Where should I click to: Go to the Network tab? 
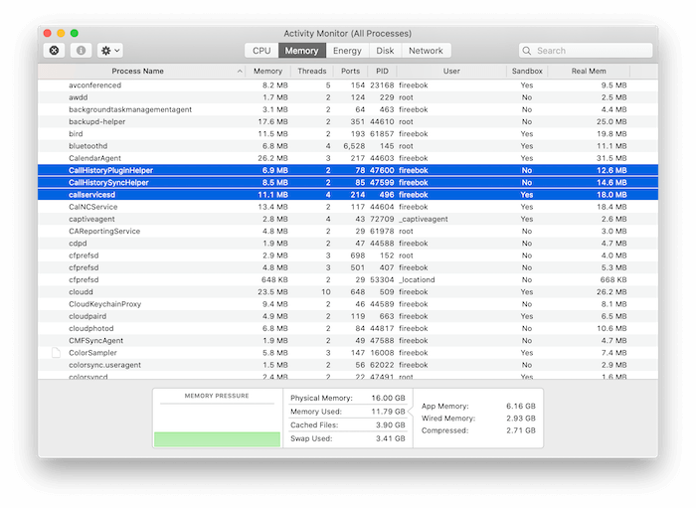[x=427, y=51]
